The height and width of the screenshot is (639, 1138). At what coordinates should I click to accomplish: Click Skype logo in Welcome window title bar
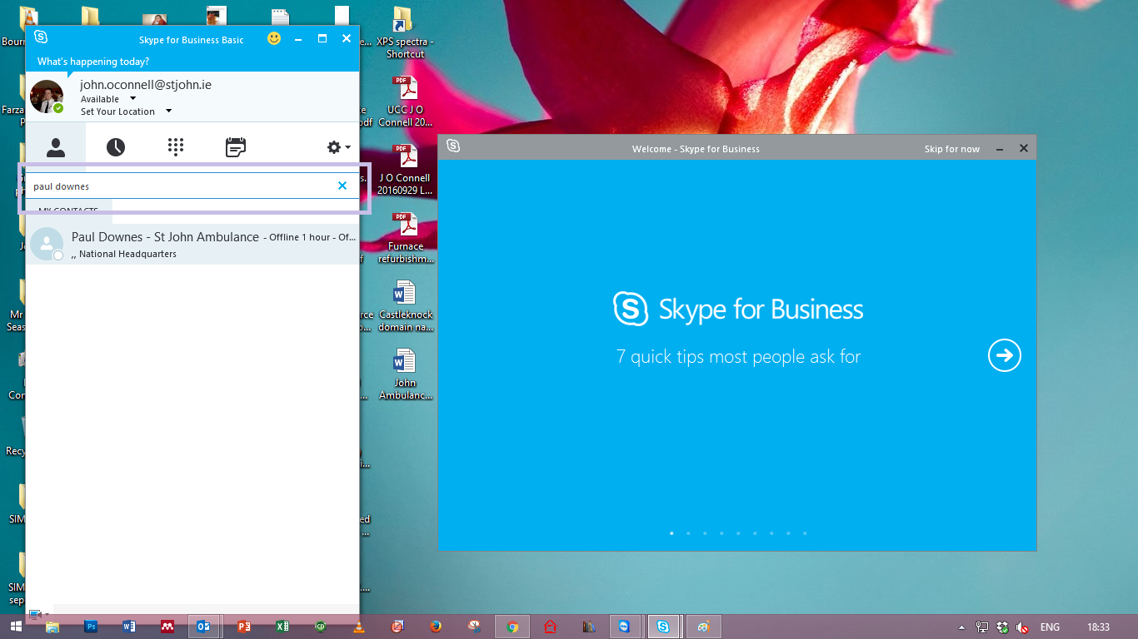point(452,146)
